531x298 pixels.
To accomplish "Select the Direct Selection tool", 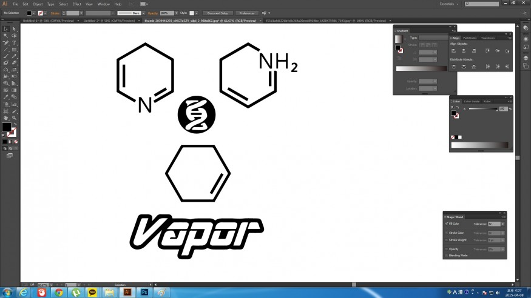I will pyautogui.click(x=13, y=28).
